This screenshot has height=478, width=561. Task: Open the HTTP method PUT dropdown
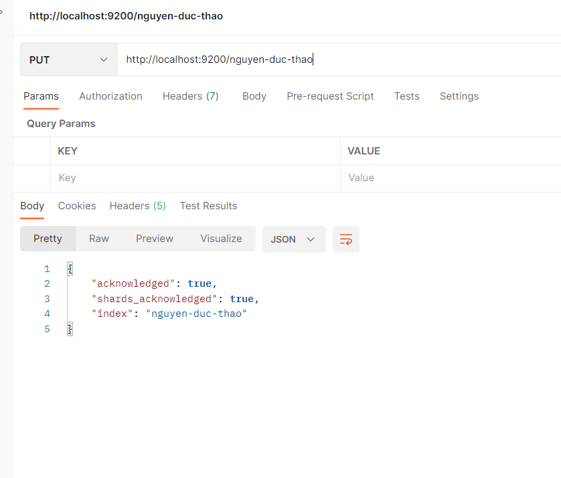pos(68,60)
